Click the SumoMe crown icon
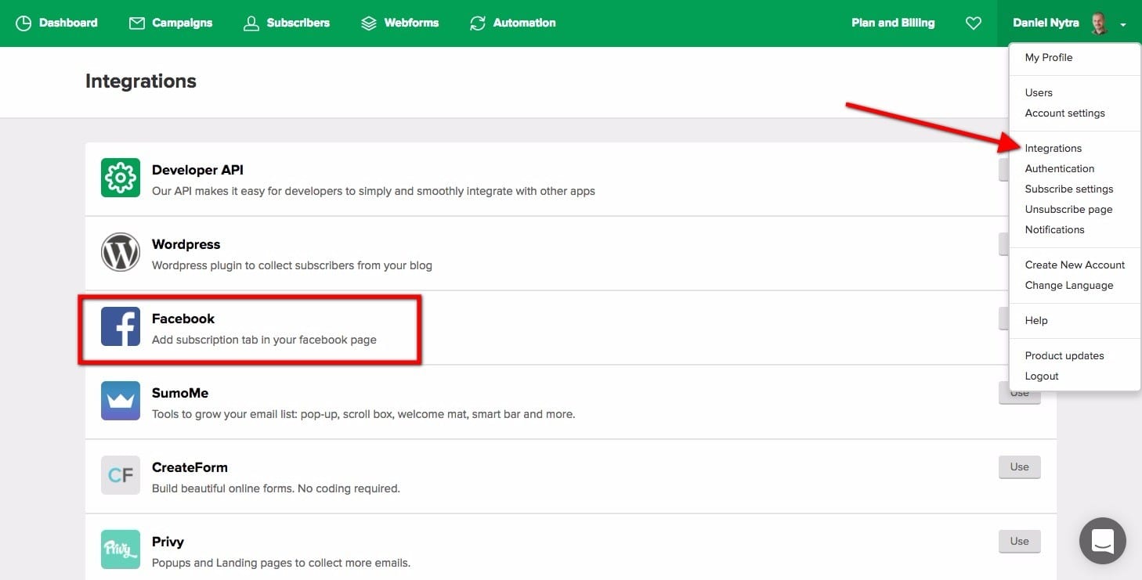This screenshot has height=580, width=1142. coord(121,401)
